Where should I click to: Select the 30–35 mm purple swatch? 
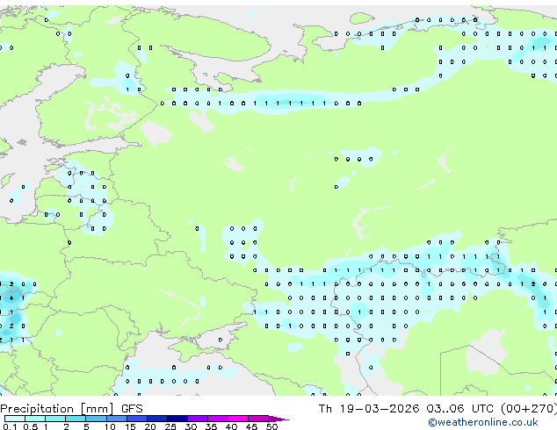(198, 419)
